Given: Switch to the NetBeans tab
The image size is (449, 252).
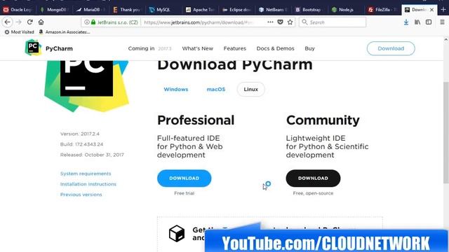Looking at the screenshot, I should (x=273, y=10).
